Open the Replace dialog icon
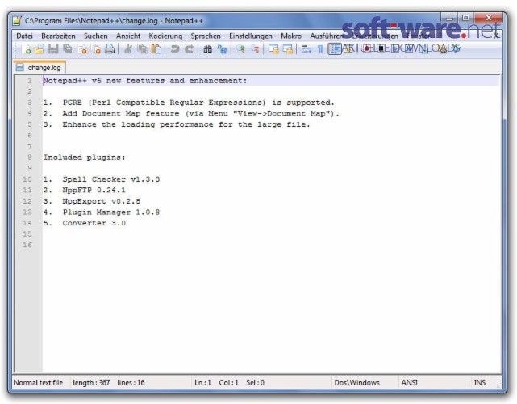517x404 pixels. (222, 49)
